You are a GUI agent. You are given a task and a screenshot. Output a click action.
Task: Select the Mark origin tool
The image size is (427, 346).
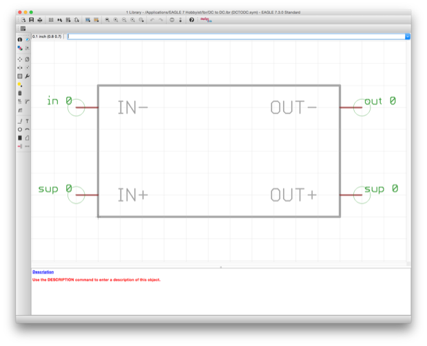pos(28,48)
